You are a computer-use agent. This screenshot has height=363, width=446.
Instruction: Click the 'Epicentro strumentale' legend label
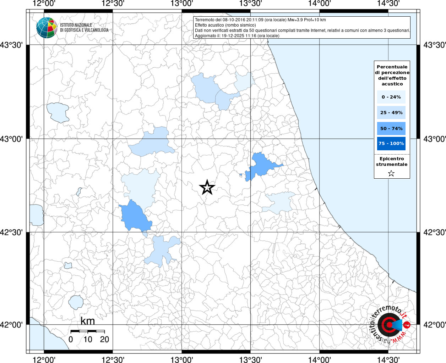tap(392, 162)
